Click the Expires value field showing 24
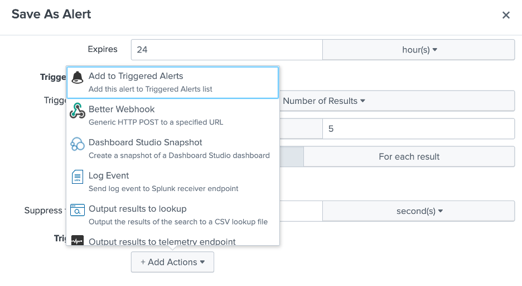The image size is (522, 286). click(x=227, y=50)
